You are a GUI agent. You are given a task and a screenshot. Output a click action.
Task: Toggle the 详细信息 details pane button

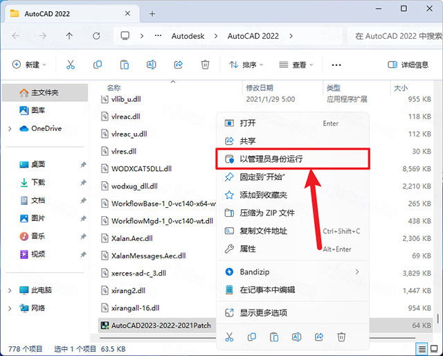click(408, 65)
